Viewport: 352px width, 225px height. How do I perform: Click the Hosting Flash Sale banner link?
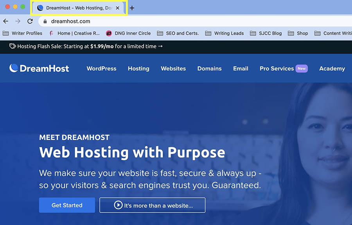point(90,46)
